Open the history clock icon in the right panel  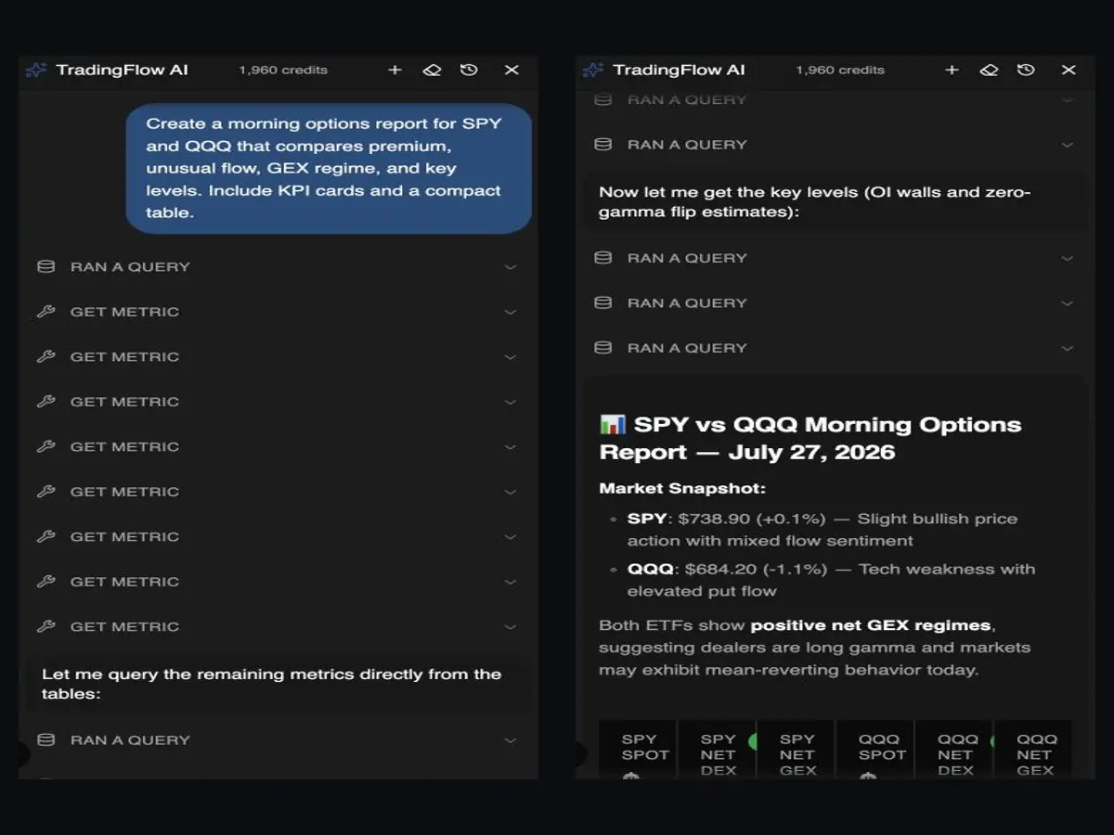(x=1026, y=70)
